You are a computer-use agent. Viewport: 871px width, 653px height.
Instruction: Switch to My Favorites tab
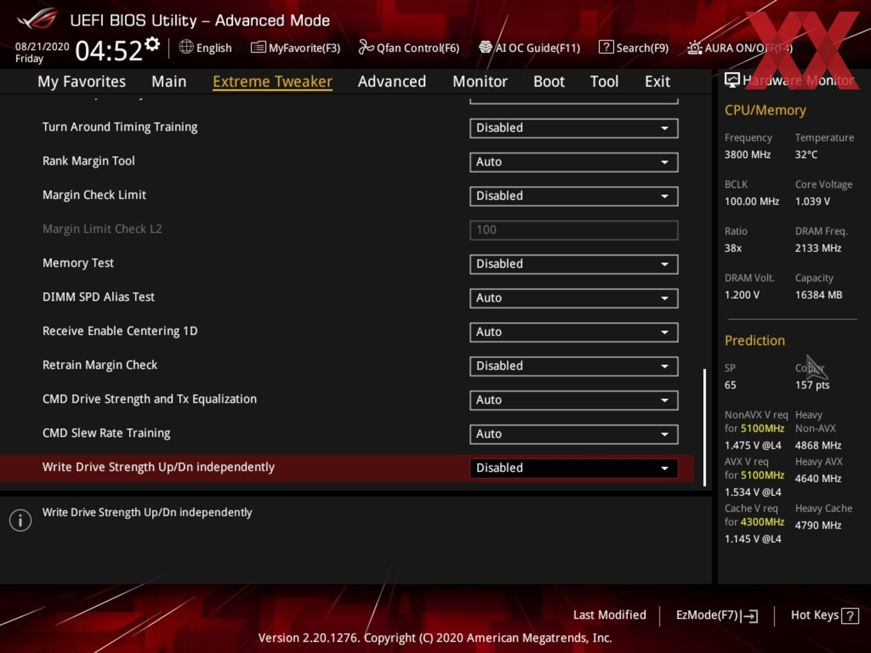[81, 81]
